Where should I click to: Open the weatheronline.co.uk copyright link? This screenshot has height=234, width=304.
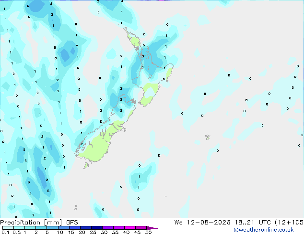point(264,230)
